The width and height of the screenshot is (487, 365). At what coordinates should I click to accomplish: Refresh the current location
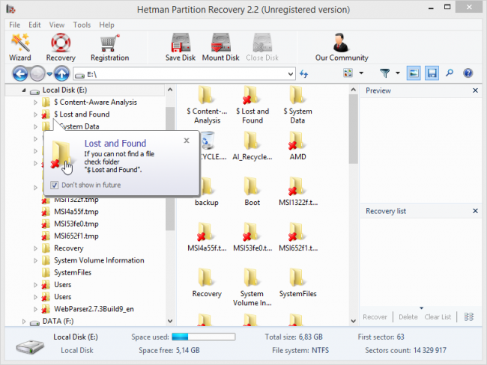(303, 74)
